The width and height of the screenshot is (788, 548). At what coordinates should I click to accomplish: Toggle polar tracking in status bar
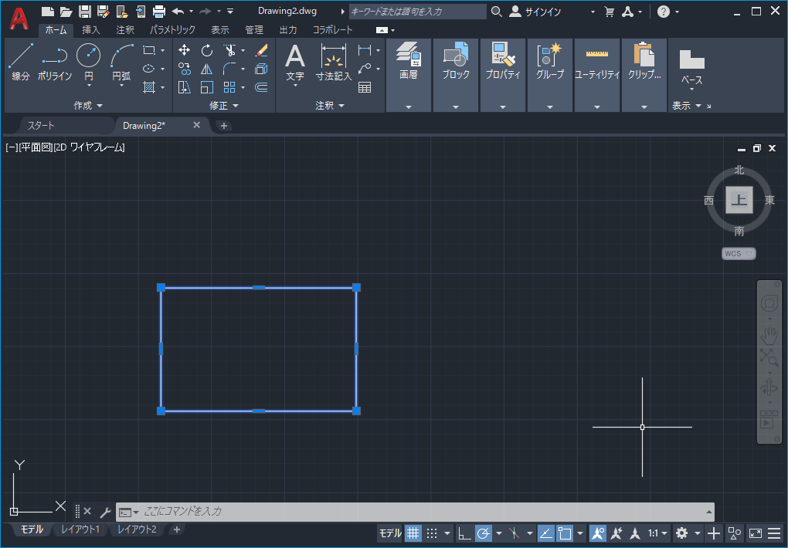pos(484,533)
